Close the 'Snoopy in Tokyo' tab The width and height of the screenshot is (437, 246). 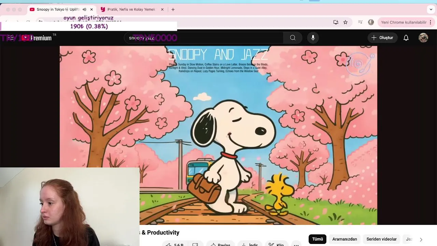pyautogui.click(x=91, y=10)
